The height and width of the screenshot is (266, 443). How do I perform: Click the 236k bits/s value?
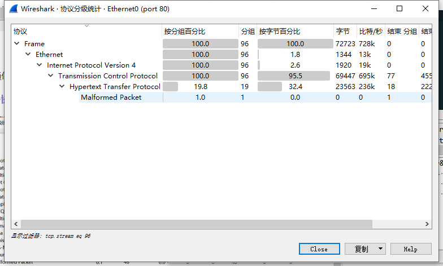pyautogui.click(x=367, y=87)
